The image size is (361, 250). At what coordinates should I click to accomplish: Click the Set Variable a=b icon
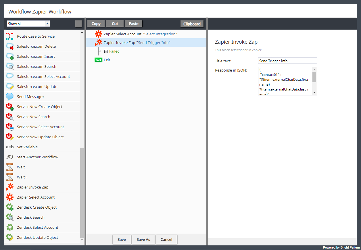click(x=10, y=147)
